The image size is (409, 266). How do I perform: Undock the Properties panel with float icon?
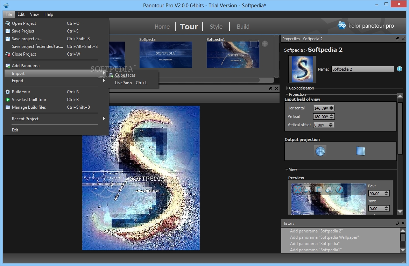coord(397,38)
